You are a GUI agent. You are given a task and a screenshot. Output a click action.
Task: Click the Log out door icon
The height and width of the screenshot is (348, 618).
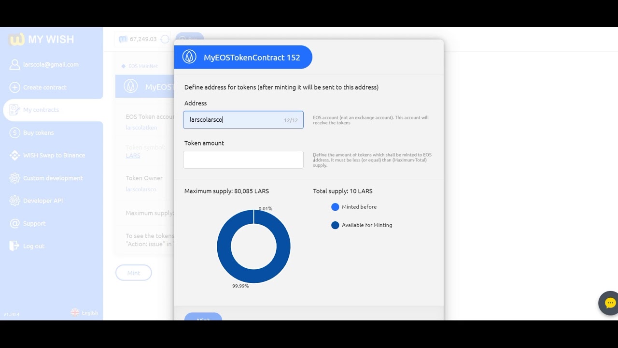(x=15, y=246)
